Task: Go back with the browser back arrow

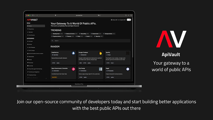Action: [x=37, y=15]
